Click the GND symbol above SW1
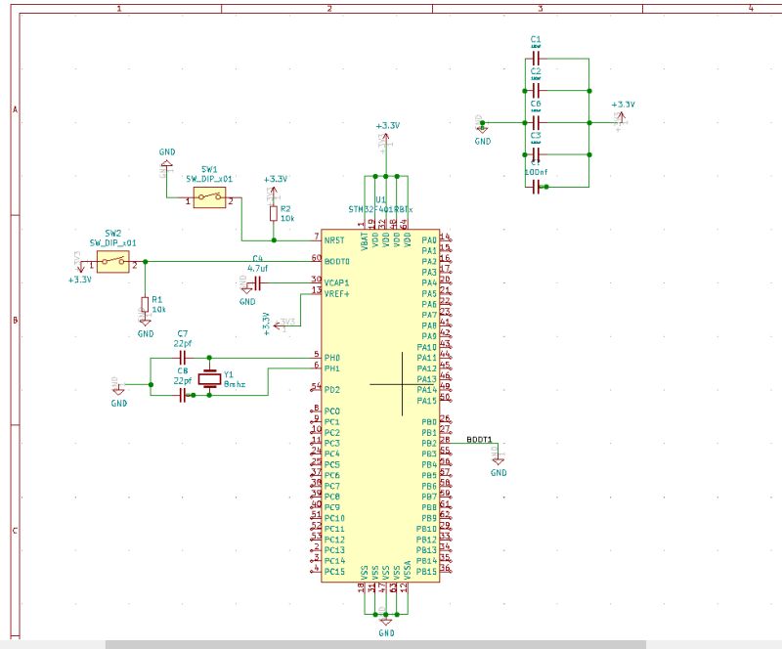This screenshot has width=782, height=649. 164,161
